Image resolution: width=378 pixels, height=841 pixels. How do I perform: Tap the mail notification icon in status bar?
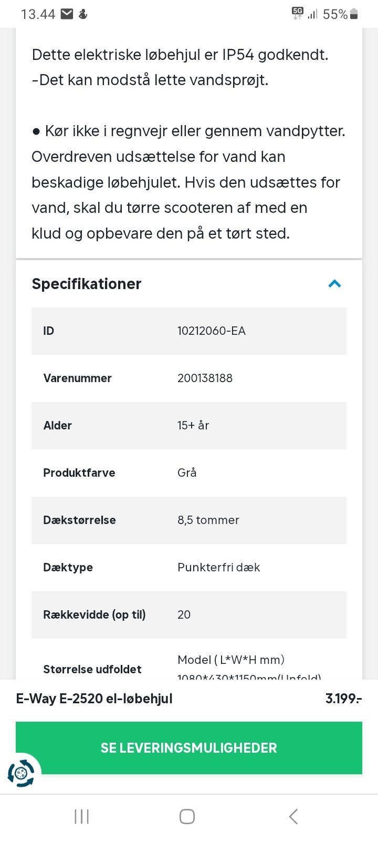pyautogui.click(x=67, y=14)
